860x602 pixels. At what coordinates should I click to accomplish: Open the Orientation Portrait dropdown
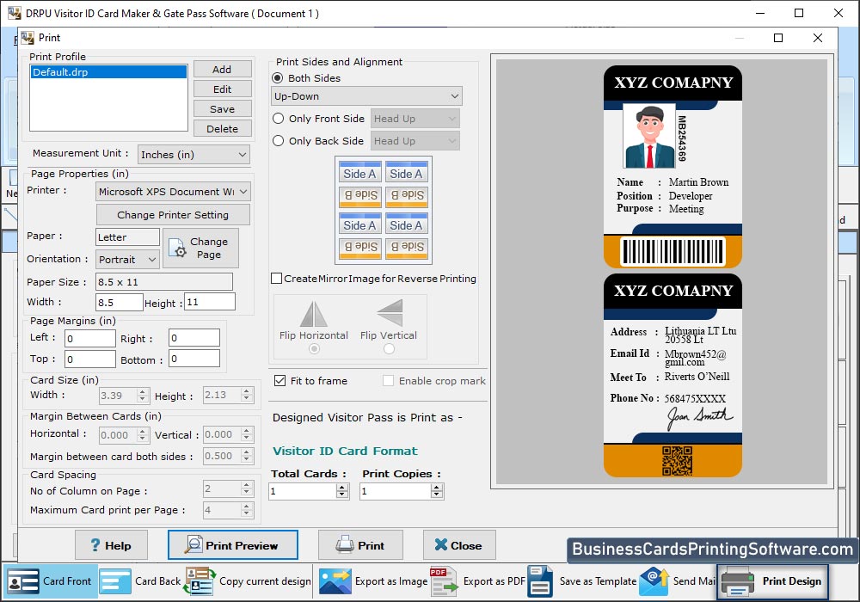128,260
